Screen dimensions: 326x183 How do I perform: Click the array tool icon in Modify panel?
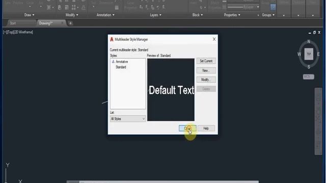pos(73,8)
